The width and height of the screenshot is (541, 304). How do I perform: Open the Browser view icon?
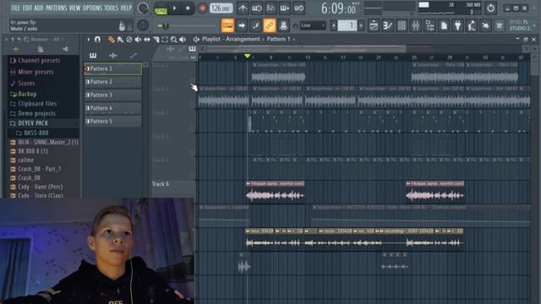(x=430, y=25)
